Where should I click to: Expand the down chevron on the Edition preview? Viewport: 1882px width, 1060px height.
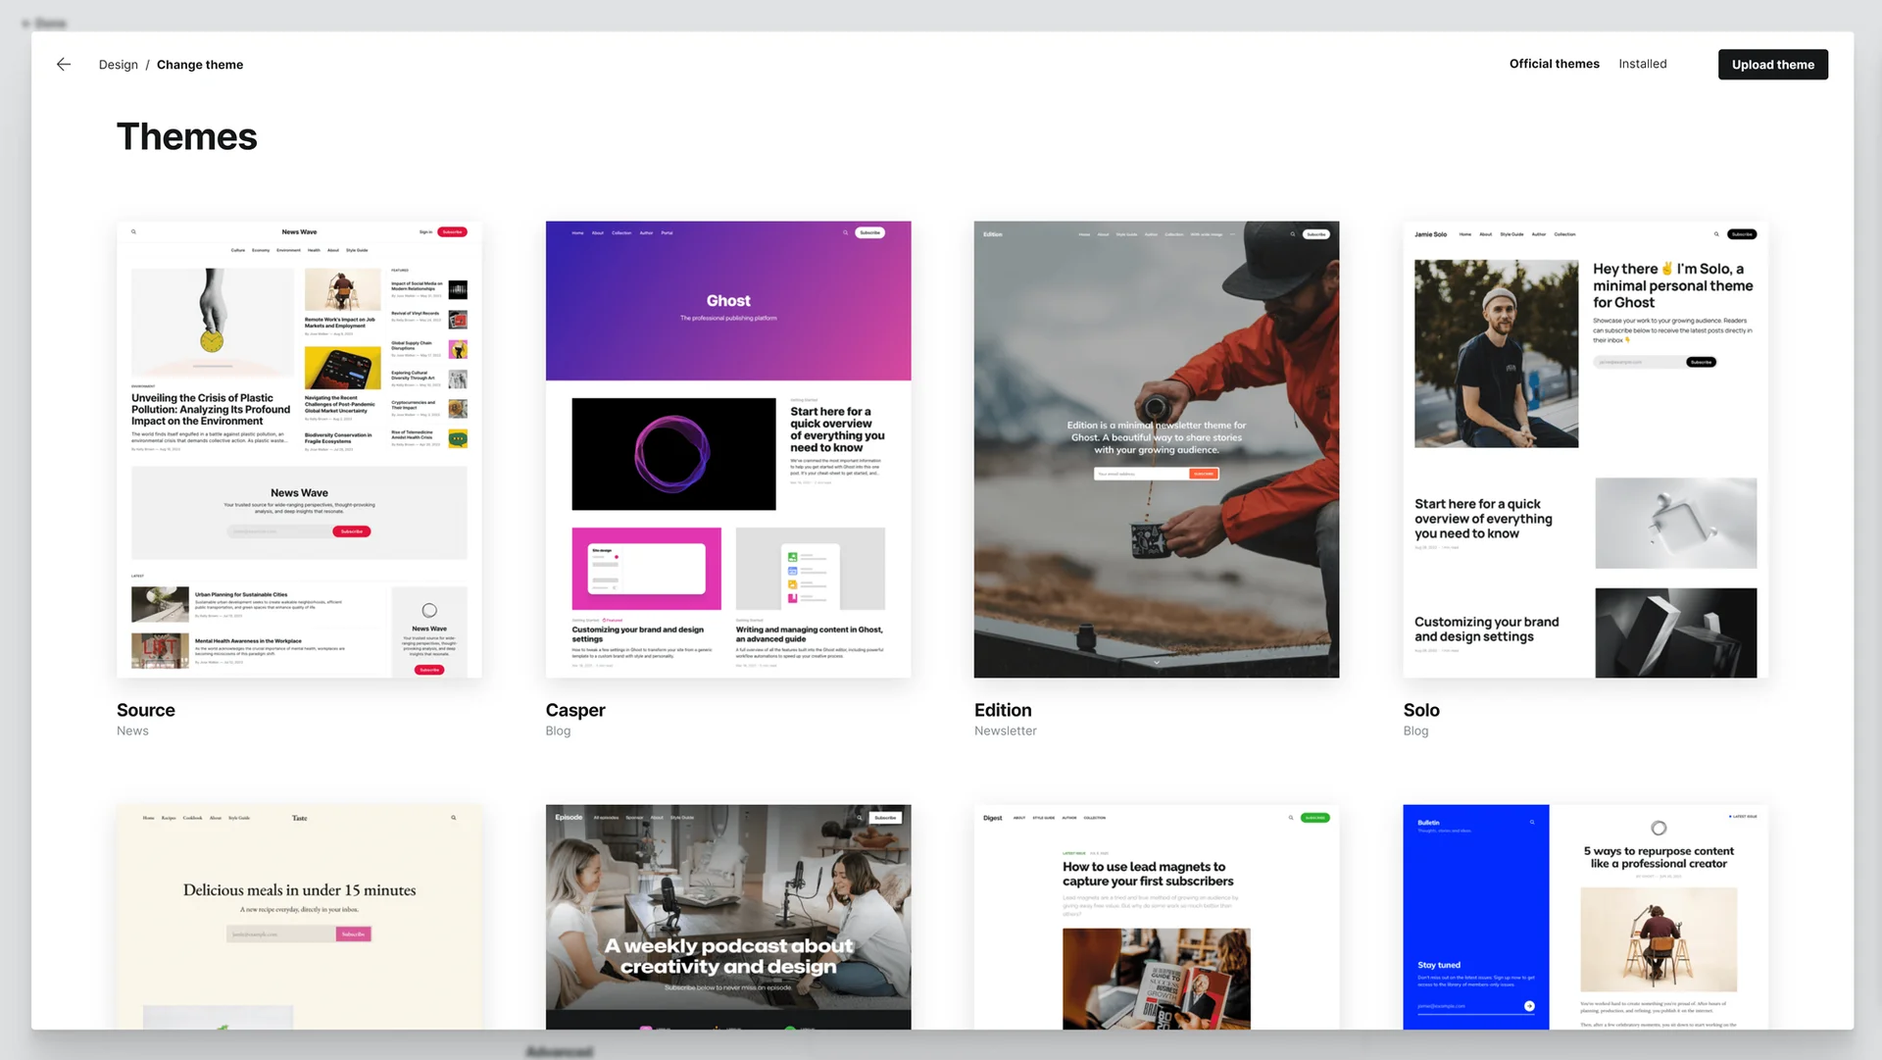click(1157, 664)
